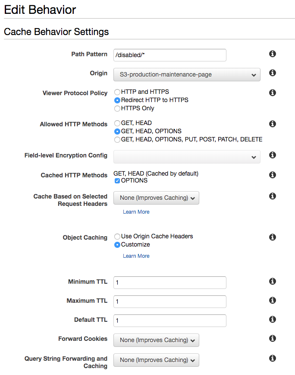Click Learn More under Object Caching
This screenshot has height=375, width=295.
click(x=136, y=256)
